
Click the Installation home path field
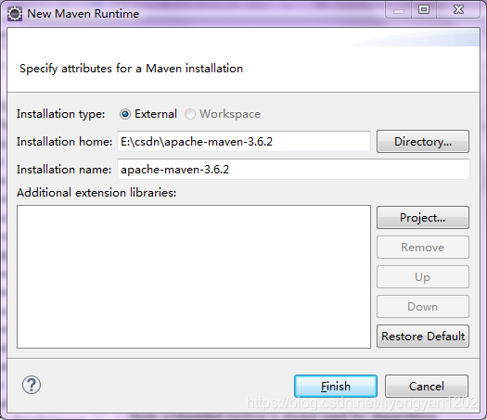coord(244,142)
